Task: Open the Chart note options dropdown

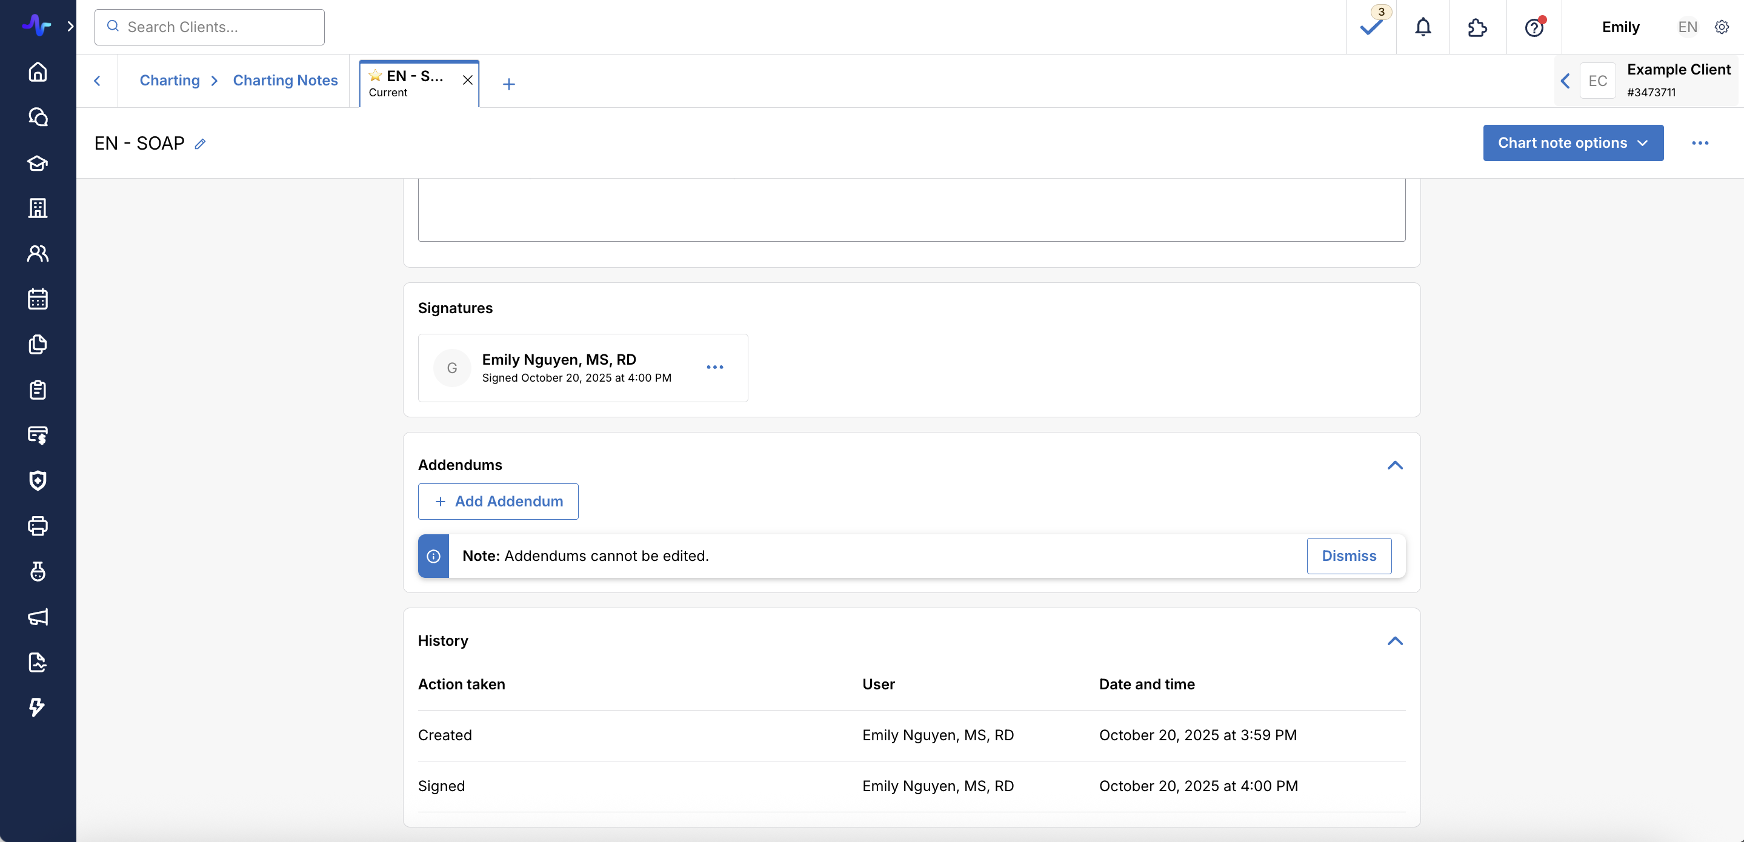Action: click(x=1573, y=143)
